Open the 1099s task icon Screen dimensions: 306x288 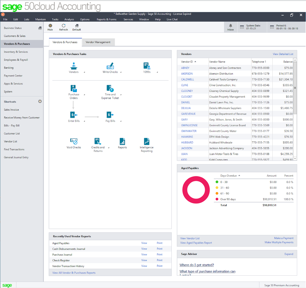coord(147,66)
